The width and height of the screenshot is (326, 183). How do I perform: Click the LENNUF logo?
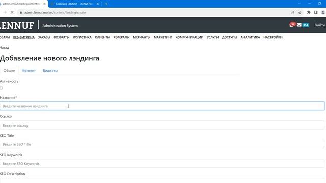[17, 26]
